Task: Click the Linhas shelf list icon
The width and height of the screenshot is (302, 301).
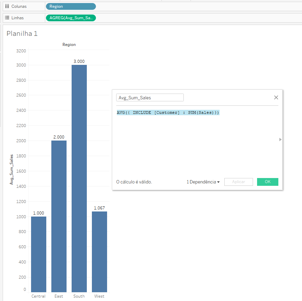Action: tap(7, 18)
